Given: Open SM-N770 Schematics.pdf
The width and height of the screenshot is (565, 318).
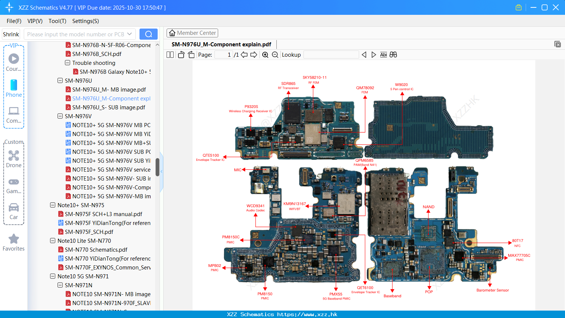Looking at the screenshot, I should click(96, 250).
